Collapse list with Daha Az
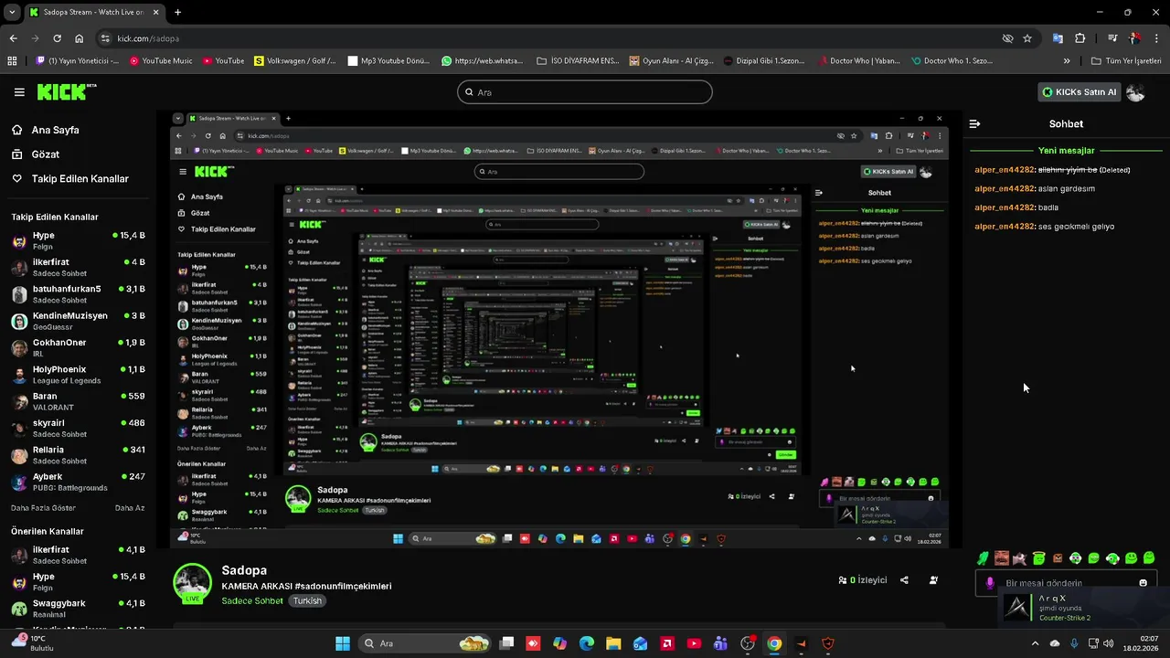The width and height of the screenshot is (1170, 658). pyautogui.click(x=129, y=508)
